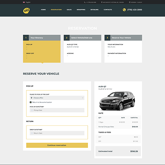
Task: Select step 1 Your Itinerary tab
Action: coord(42,38)
